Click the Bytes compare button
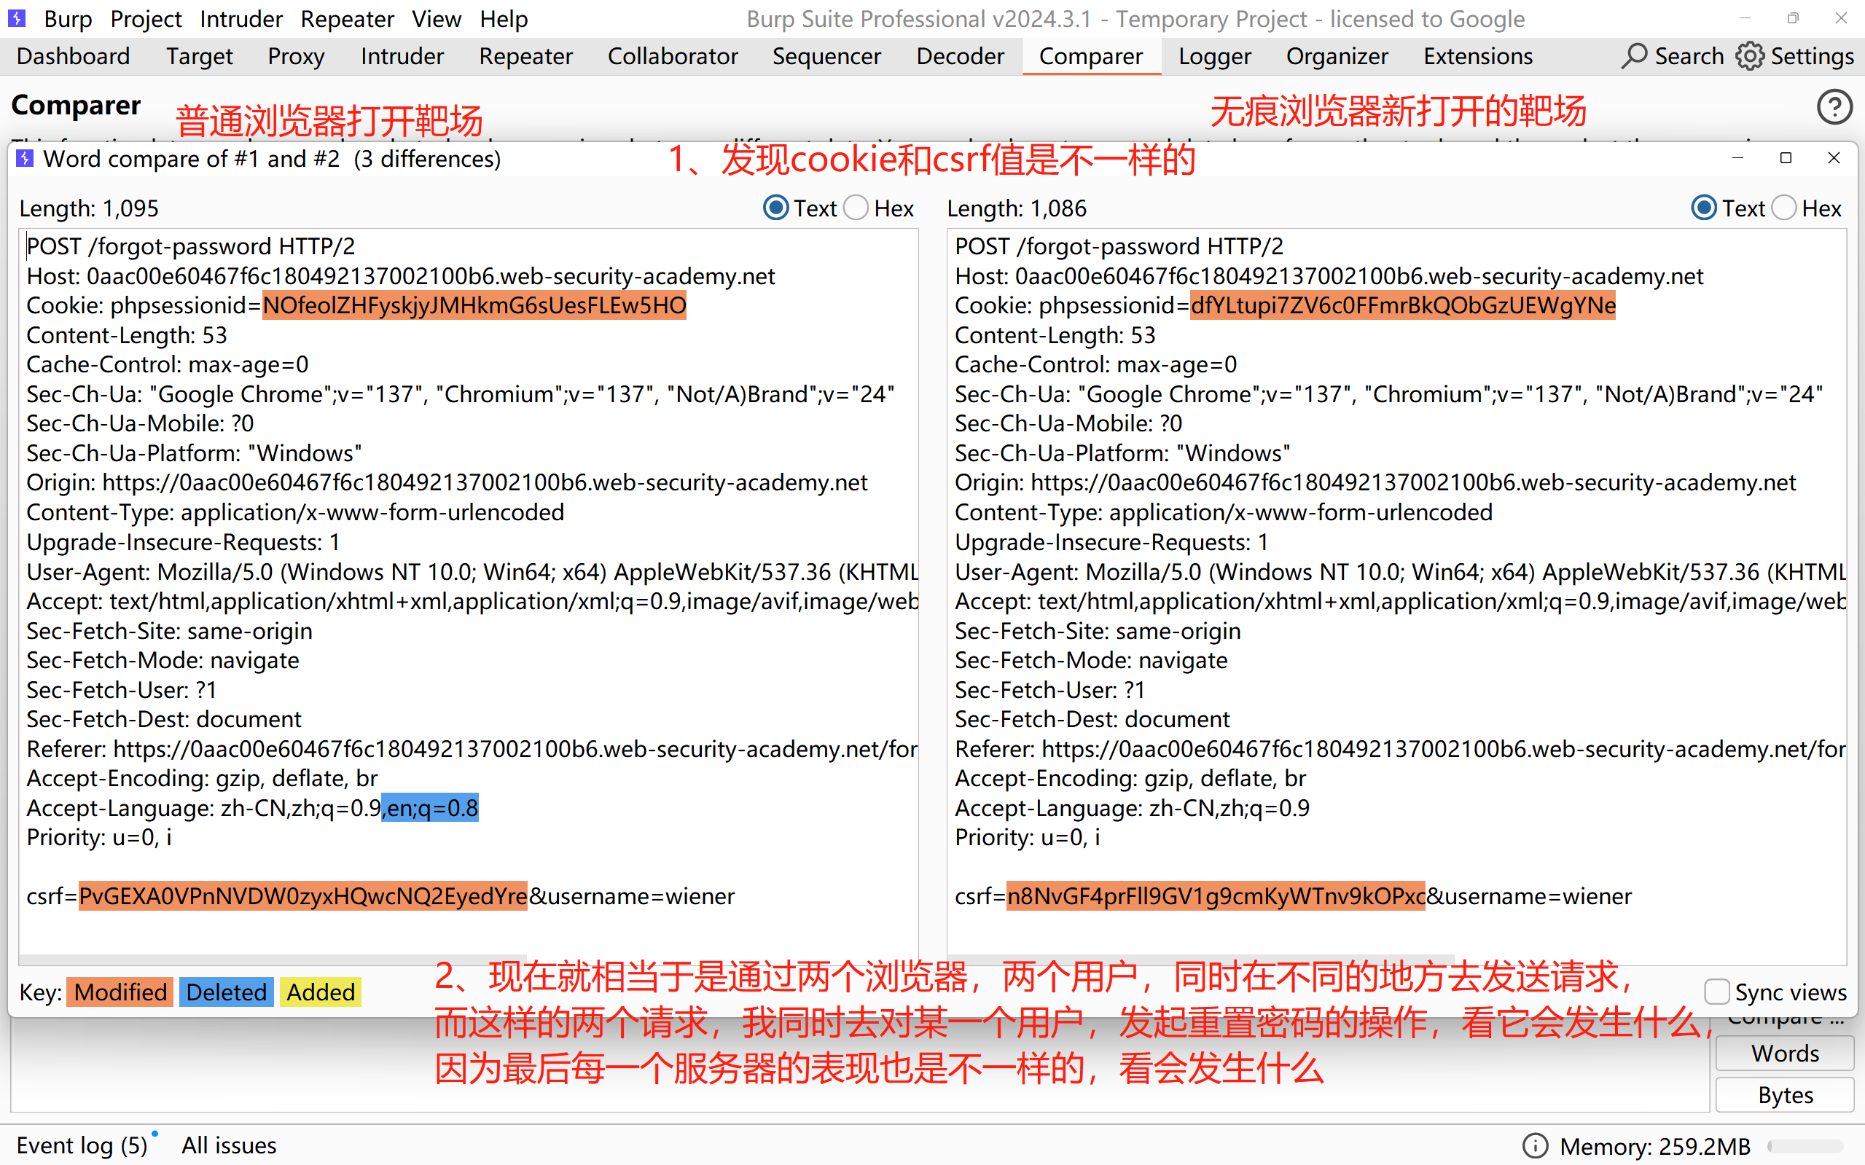1865x1165 pixels. (x=1785, y=1095)
